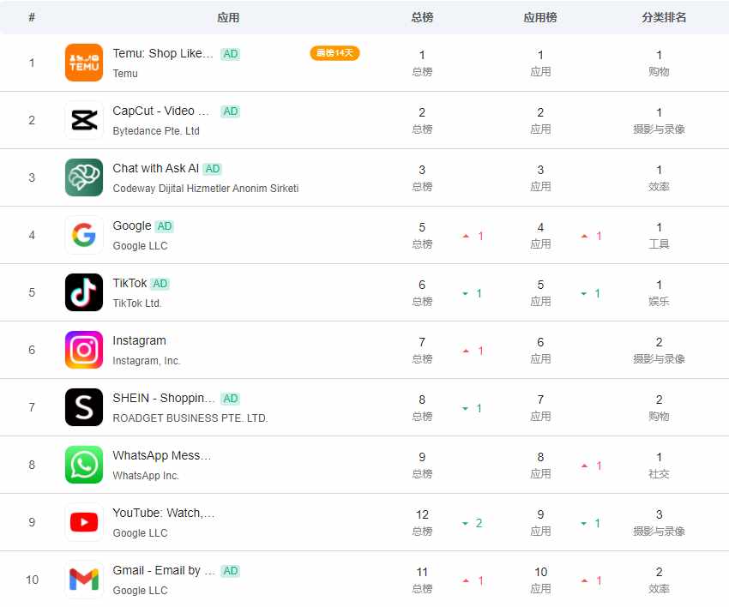Click the 应用榜 column header
The width and height of the screenshot is (729, 607).
pyautogui.click(x=540, y=18)
